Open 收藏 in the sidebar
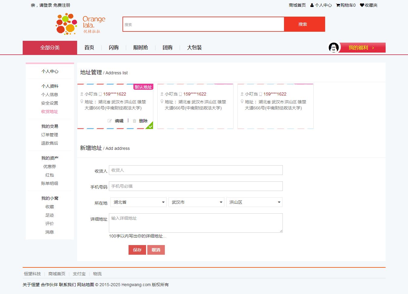The height and width of the screenshot is (294, 408). [50, 207]
